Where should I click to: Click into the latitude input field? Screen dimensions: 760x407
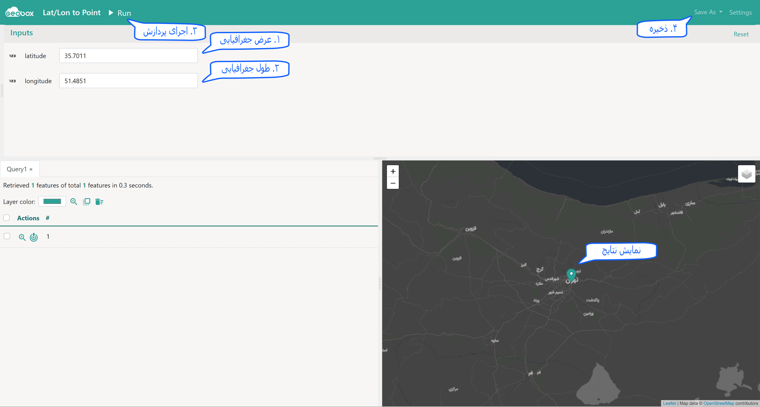[x=129, y=56]
